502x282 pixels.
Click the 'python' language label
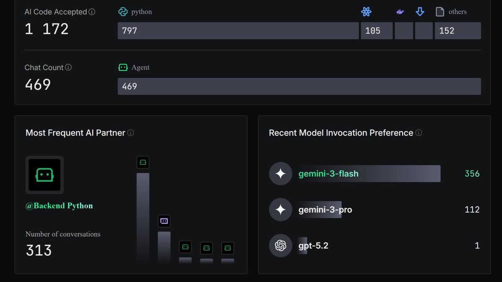(x=141, y=12)
